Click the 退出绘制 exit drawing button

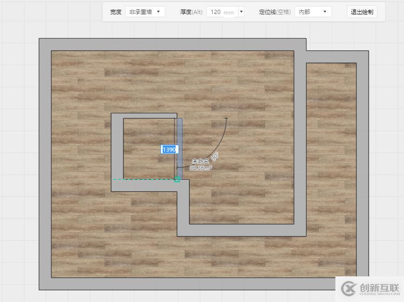point(362,12)
